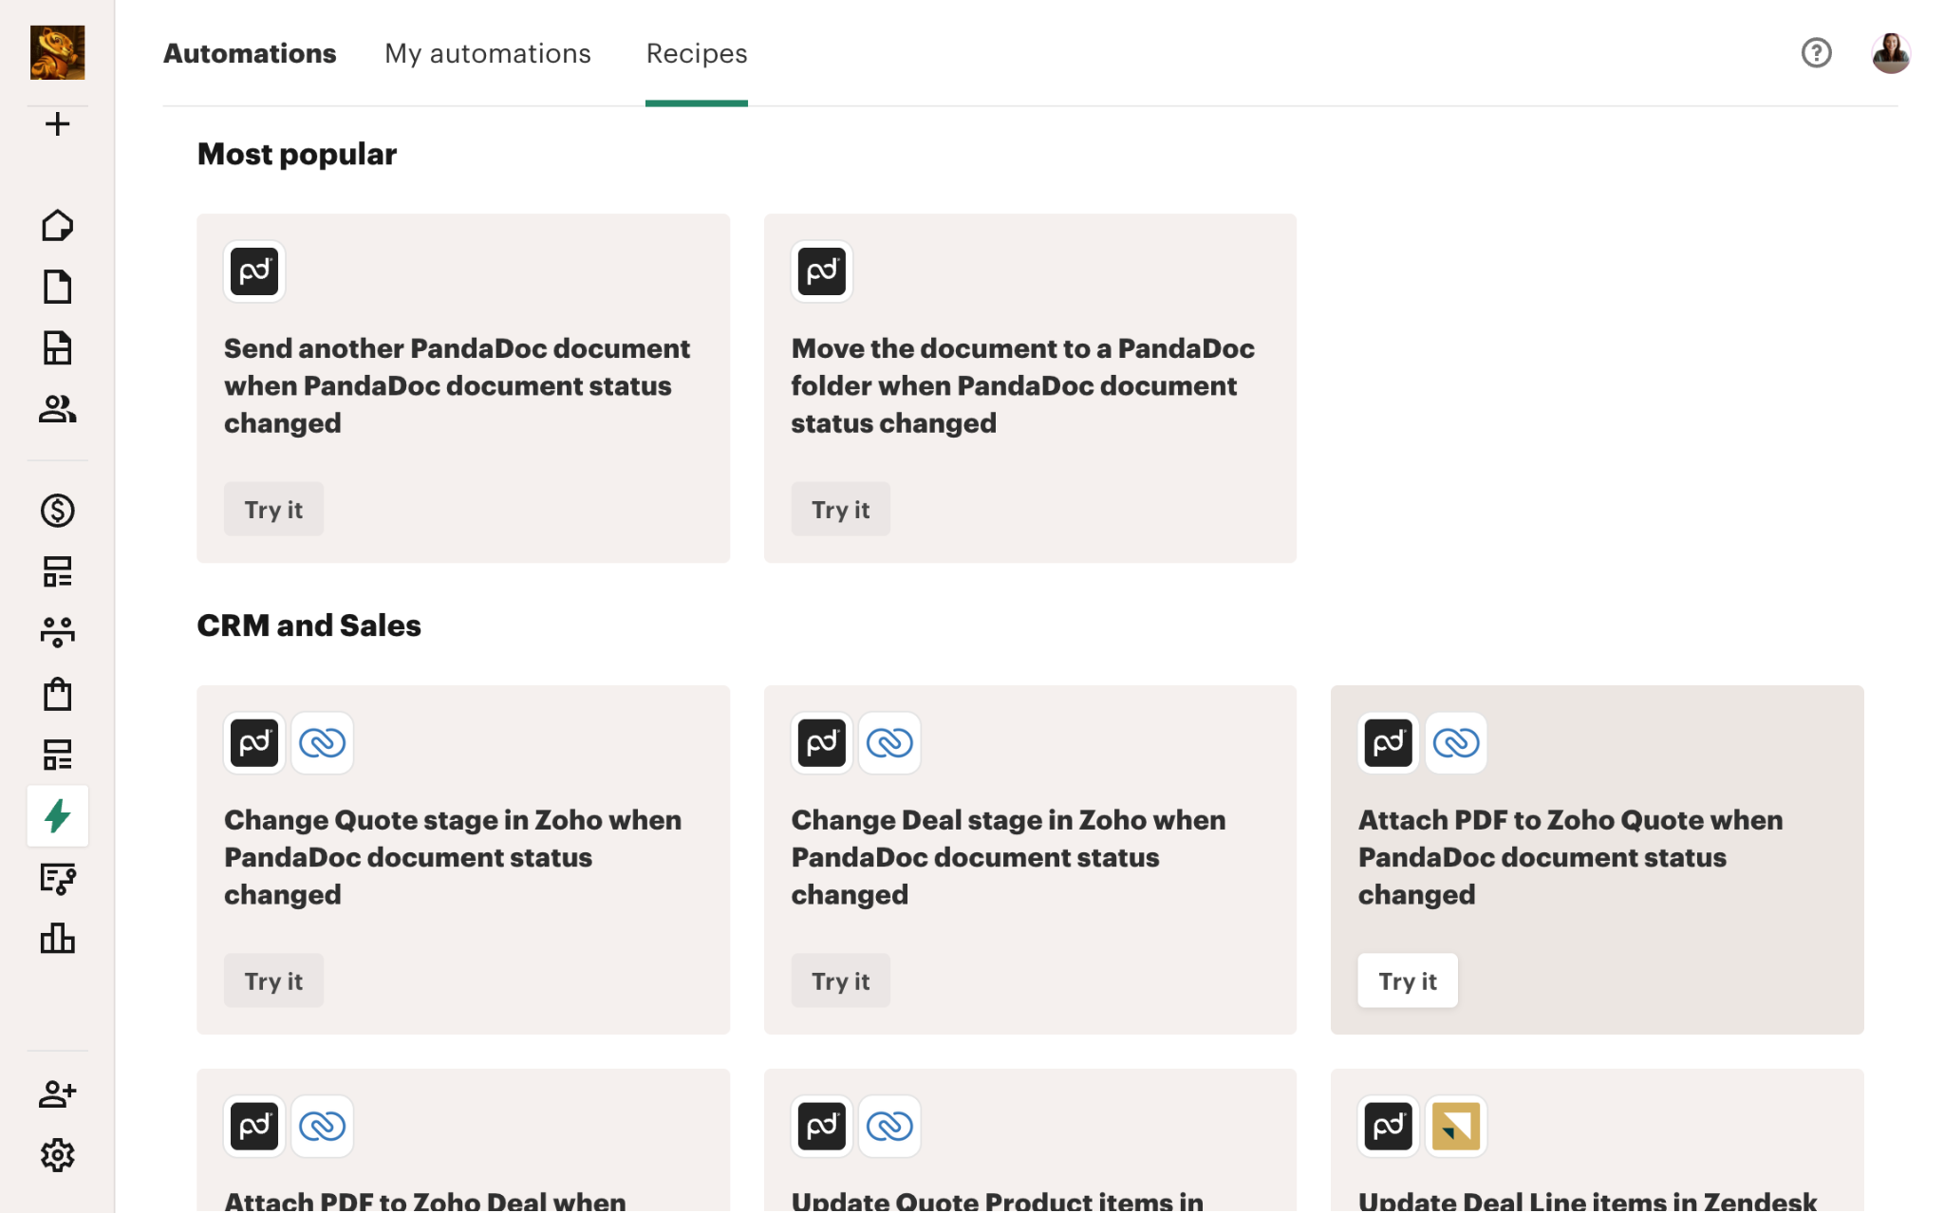
Task: Switch to the My automations tab
Action: pyautogui.click(x=488, y=53)
